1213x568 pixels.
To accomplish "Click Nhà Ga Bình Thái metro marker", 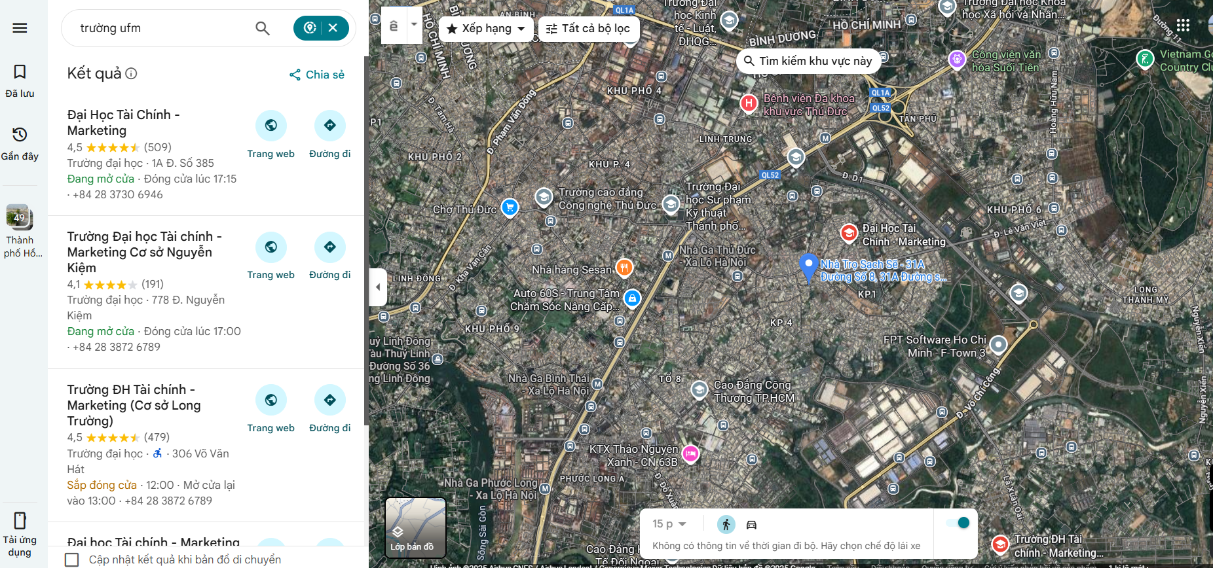I will tap(597, 384).
